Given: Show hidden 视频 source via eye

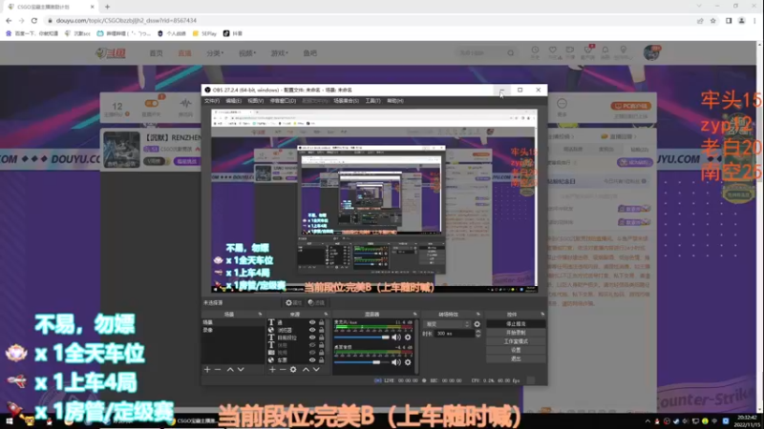Looking at the screenshot, I should click(x=312, y=352).
